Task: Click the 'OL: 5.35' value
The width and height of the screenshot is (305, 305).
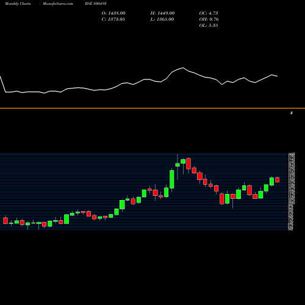Action: tap(209, 26)
